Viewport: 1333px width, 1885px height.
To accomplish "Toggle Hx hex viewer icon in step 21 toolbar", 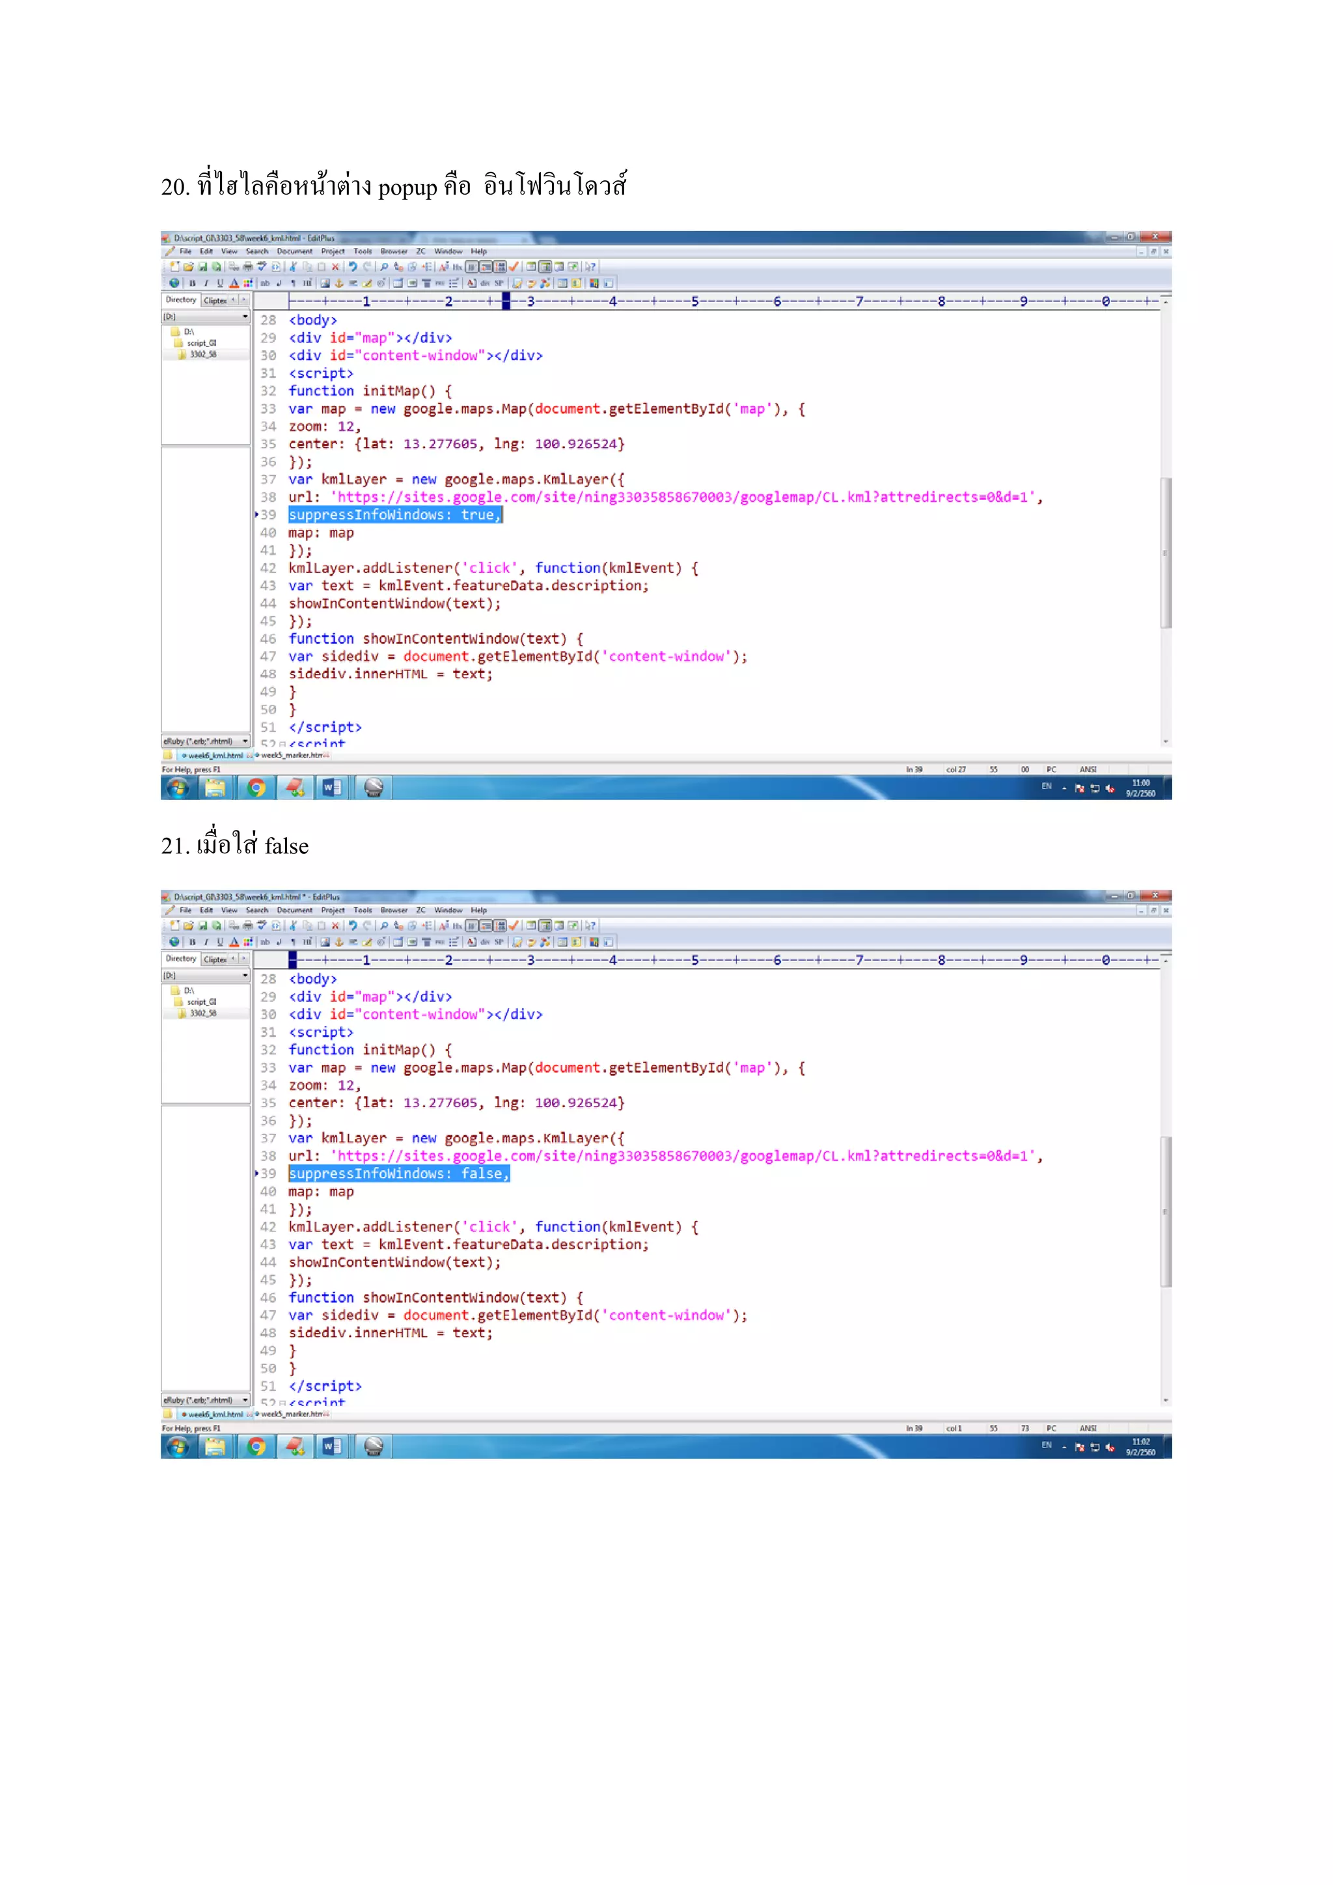I will point(457,926).
